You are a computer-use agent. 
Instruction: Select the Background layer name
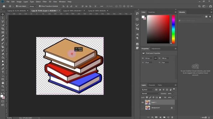tap(155, 108)
